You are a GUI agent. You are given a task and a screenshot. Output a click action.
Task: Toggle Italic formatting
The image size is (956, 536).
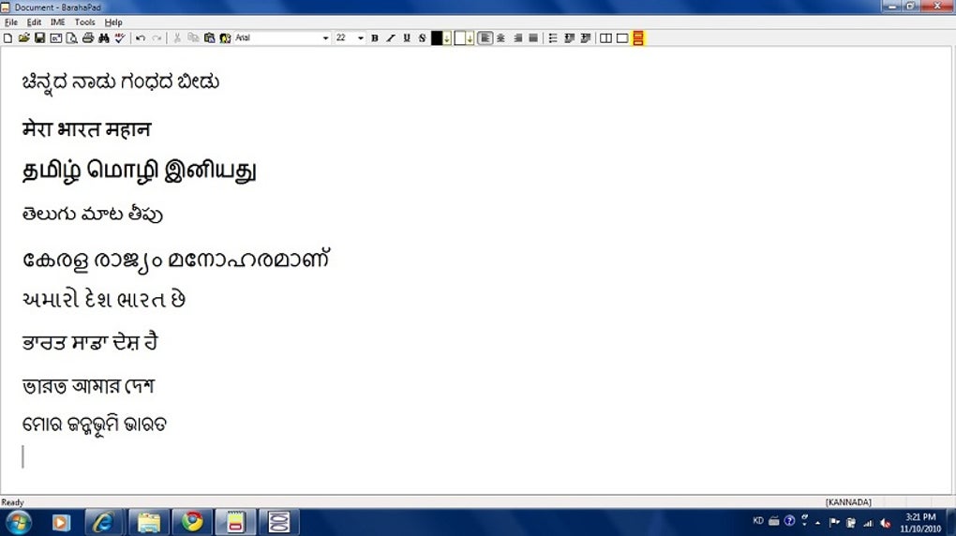tap(390, 37)
